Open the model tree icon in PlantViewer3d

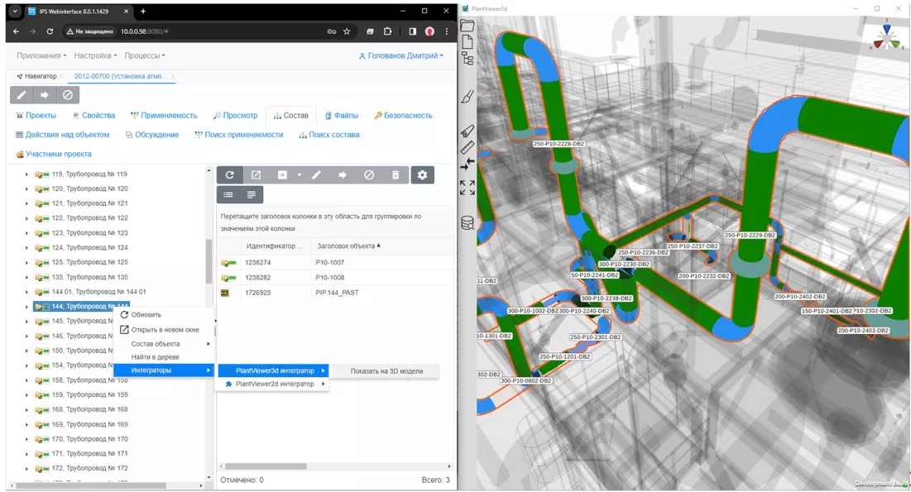(x=467, y=58)
